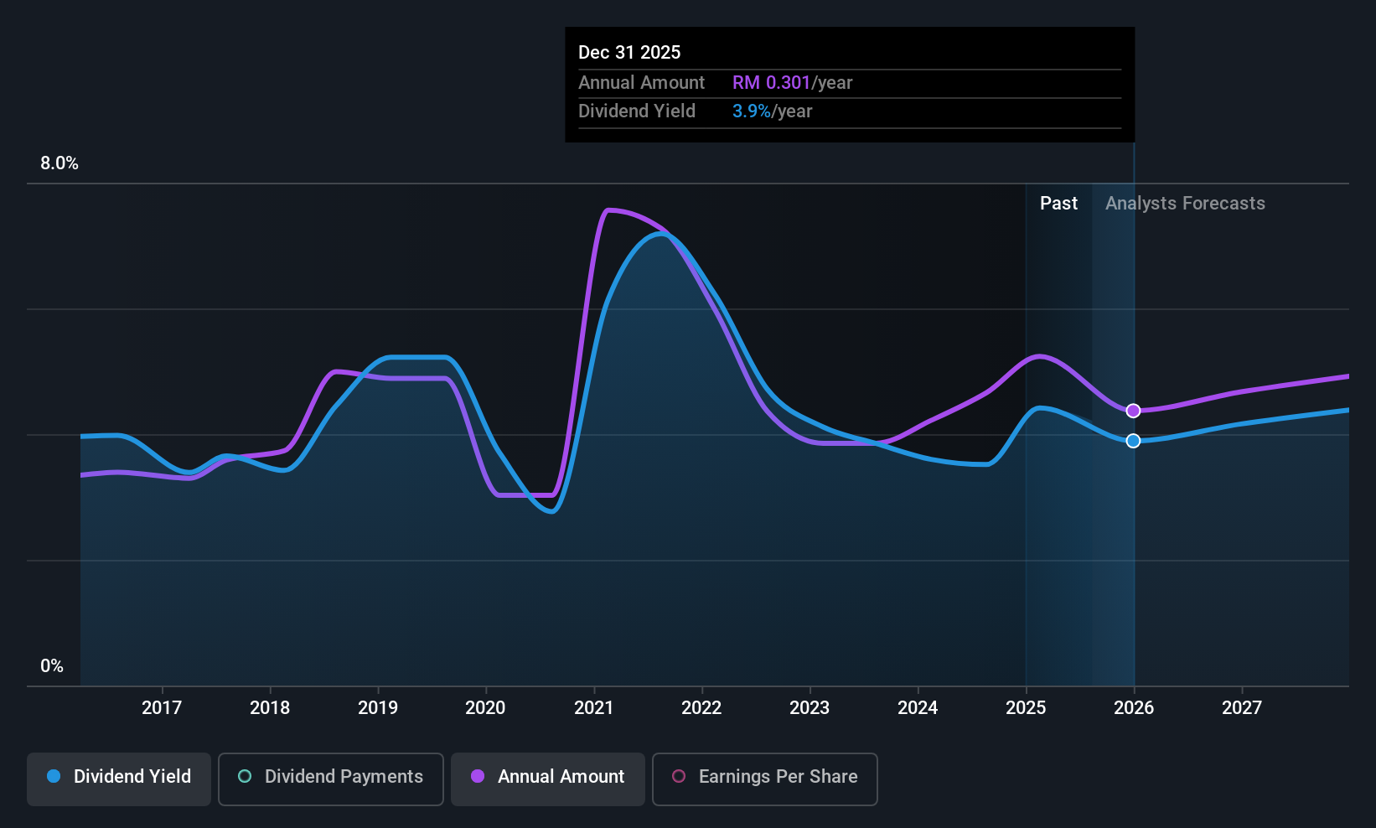Screen dimensions: 1376x828
Task: Click the 2022 x-axis year label
Action: (701, 708)
